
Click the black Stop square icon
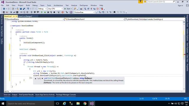(54, 12)
